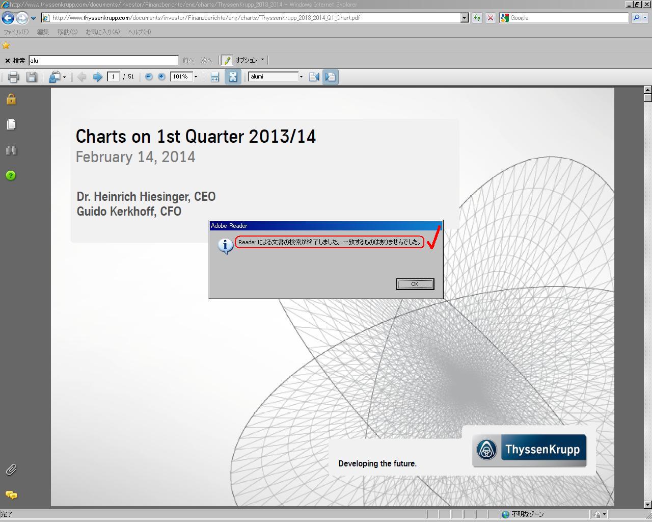Image resolution: width=652 pixels, height=522 pixels.
Task: Open the ファイル(F) menu
Action: click(x=16, y=32)
